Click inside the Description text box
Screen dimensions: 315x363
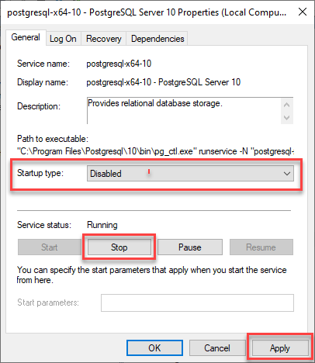tap(184, 111)
